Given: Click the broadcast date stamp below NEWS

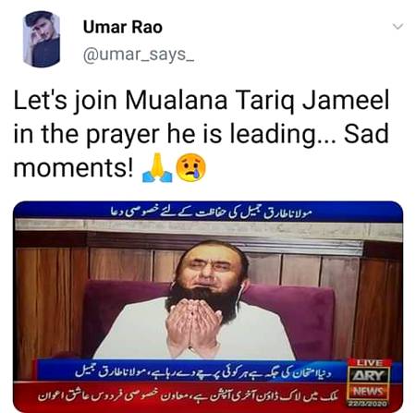Looking at the screenshot, I should [x=369, y=404].
